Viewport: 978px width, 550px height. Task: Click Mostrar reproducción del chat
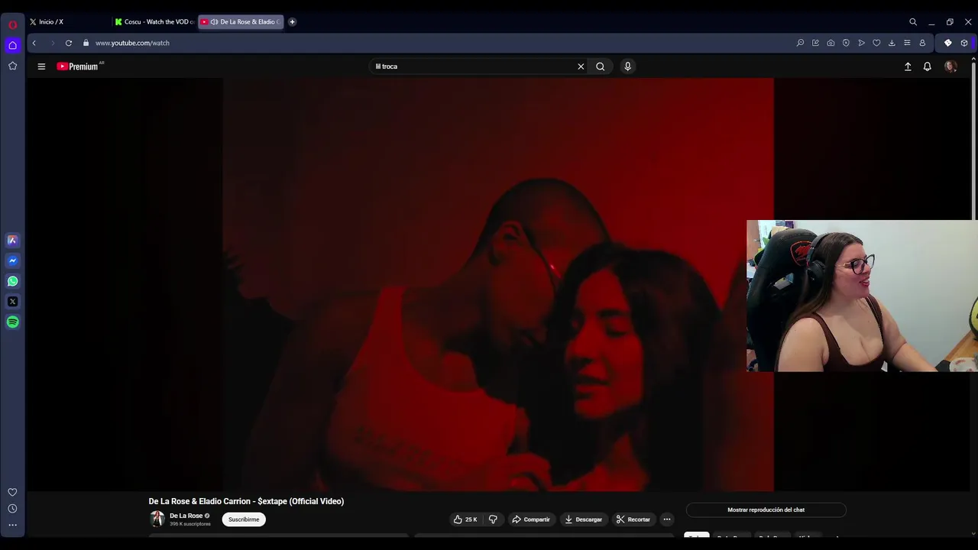pyautogui.click(x=766, y=510)
